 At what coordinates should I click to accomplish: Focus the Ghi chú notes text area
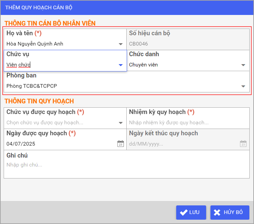[126, 168]
